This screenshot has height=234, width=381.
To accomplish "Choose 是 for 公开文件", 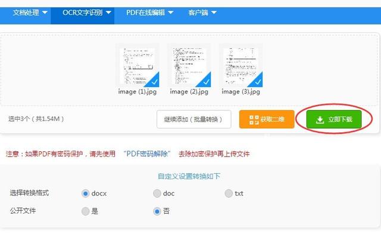I will [85, 211].
